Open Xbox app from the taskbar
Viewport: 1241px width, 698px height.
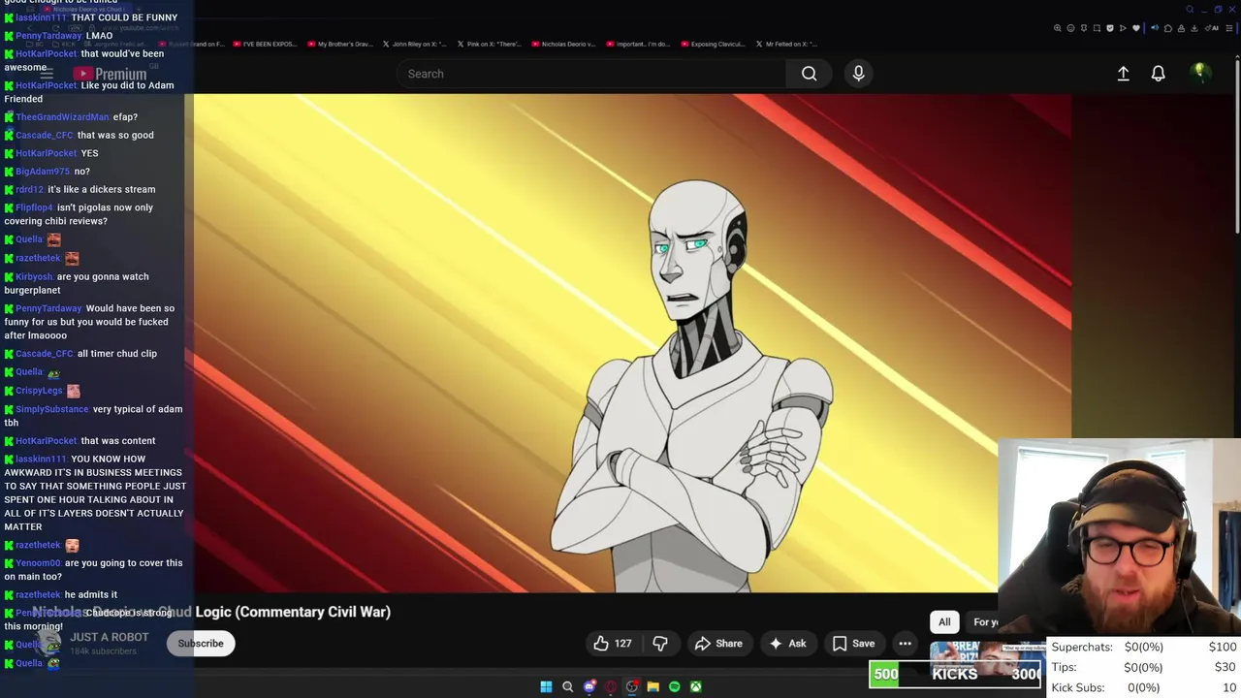(x=695, y=686)
